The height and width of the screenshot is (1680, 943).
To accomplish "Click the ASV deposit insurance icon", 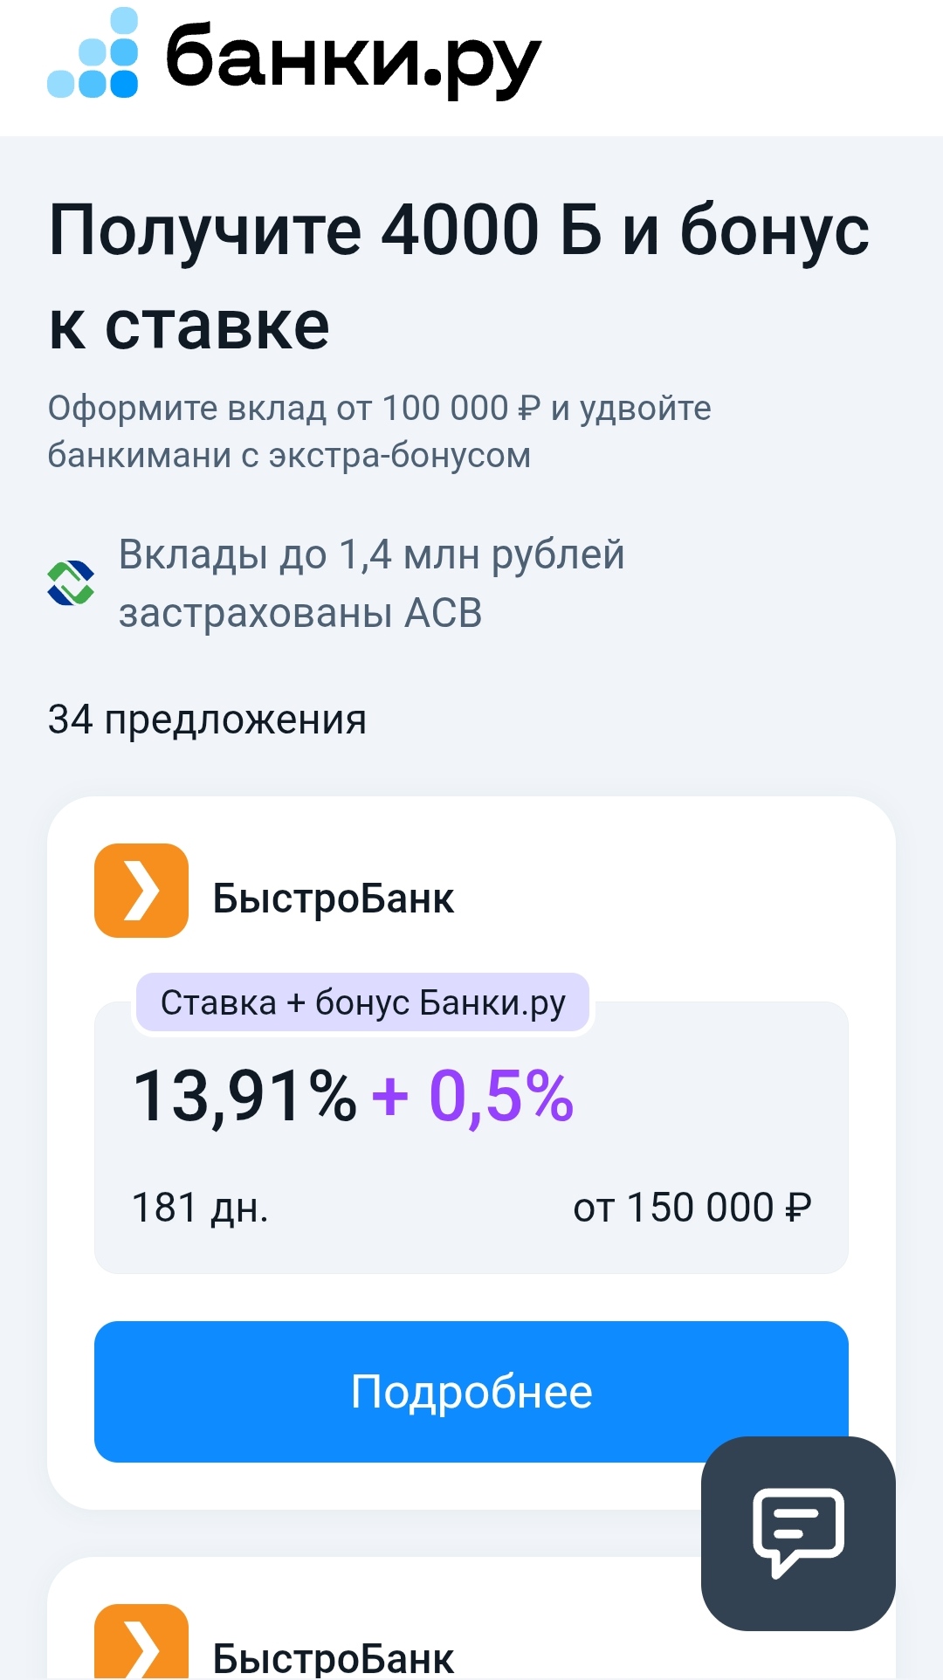I will 71,582.
